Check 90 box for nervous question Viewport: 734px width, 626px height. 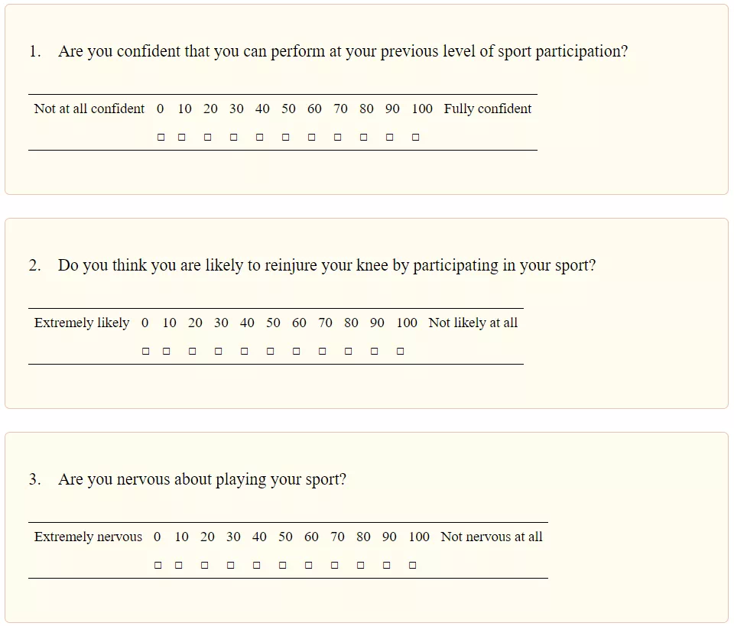[386, 566]
